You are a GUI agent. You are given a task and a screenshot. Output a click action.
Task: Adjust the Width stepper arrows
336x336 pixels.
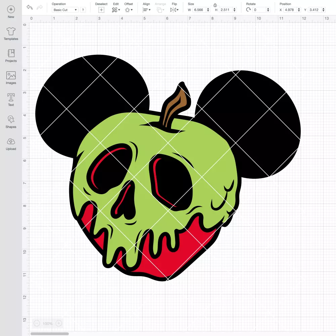(208, 10)
